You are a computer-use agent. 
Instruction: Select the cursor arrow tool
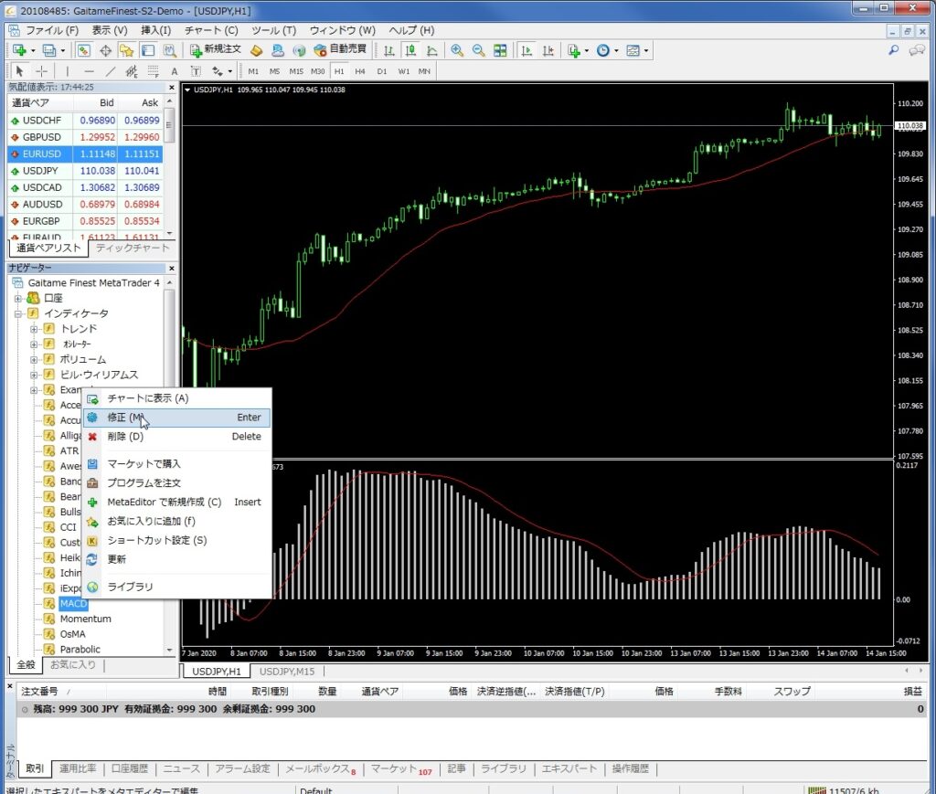click(19, 71)
